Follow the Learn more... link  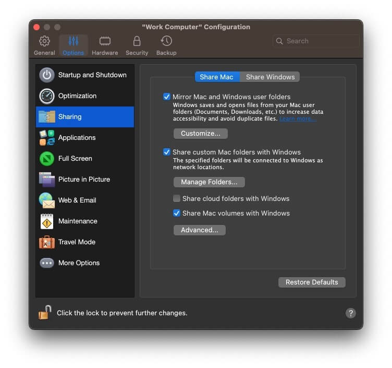298,118
